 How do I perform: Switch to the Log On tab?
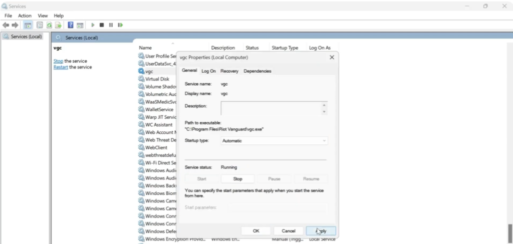point(208,71)
